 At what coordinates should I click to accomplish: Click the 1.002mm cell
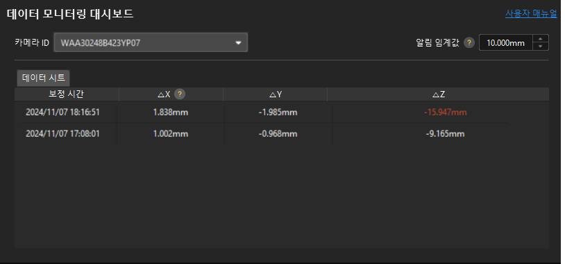[171, 134]
